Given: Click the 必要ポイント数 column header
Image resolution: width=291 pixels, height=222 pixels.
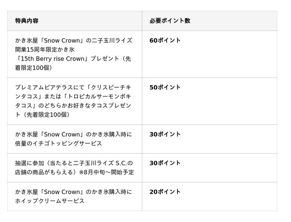Looking at the screenshot, I should pos(170,21).
